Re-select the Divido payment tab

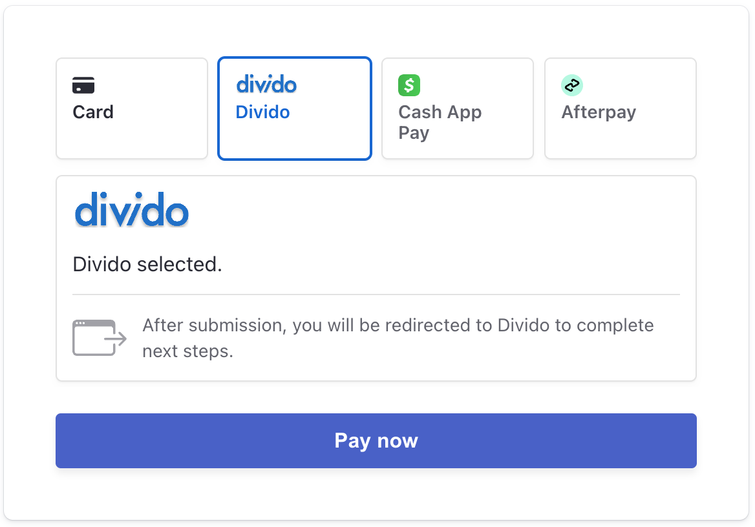(x=294, y=108)
